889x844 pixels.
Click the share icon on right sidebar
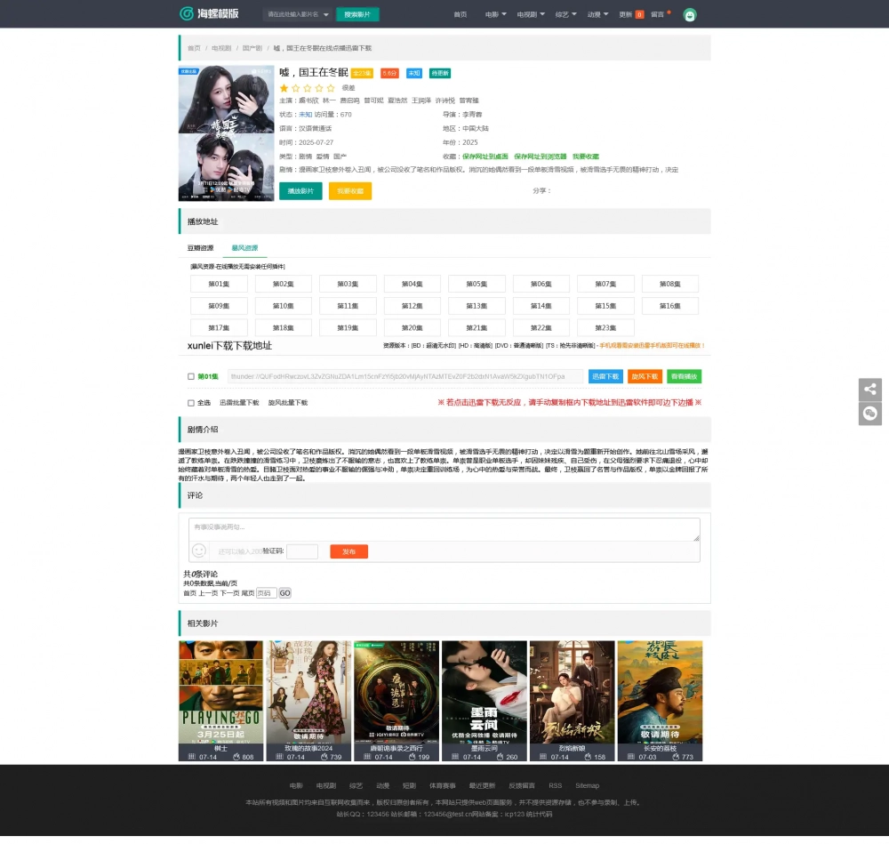pos(870,389)
